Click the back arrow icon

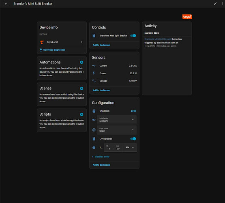[x=6, y=4]
